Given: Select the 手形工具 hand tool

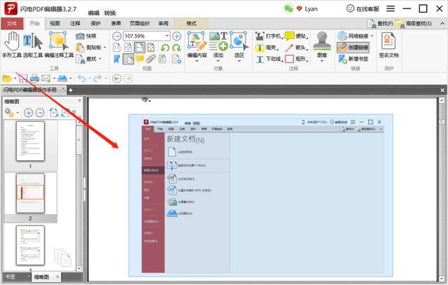Looking at the screenshot, I should pyautogui.click(x=12, y=45).
